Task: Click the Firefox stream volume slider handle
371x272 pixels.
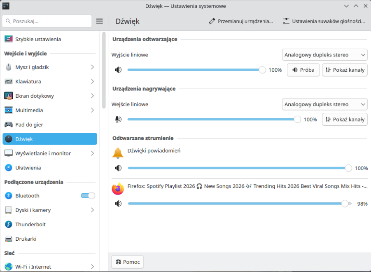Action: click(x=345, y=204)
